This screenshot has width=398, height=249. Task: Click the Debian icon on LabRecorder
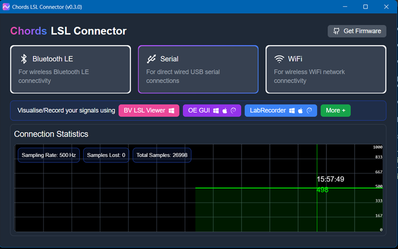pos(309,111)
